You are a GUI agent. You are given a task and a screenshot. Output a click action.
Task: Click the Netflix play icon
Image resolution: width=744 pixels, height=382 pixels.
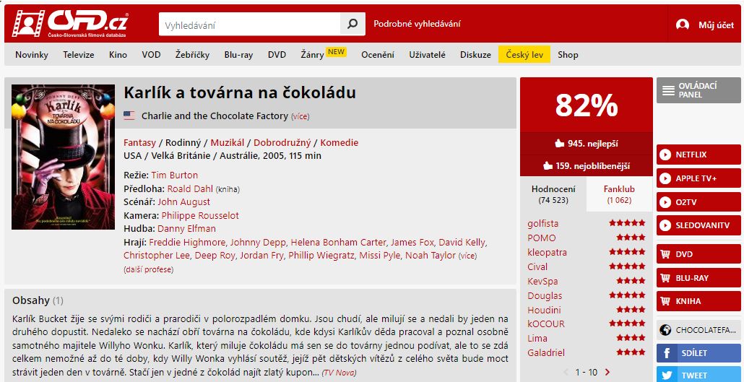coord(665,155)
